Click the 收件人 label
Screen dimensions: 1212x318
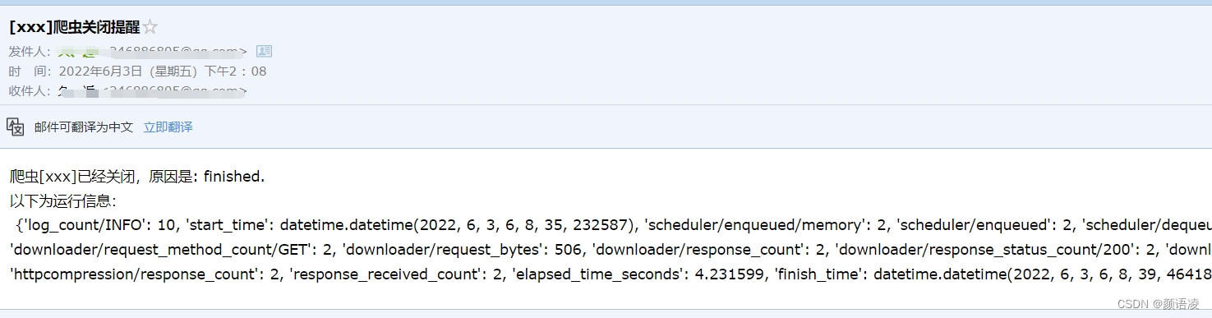pos(30,90)
